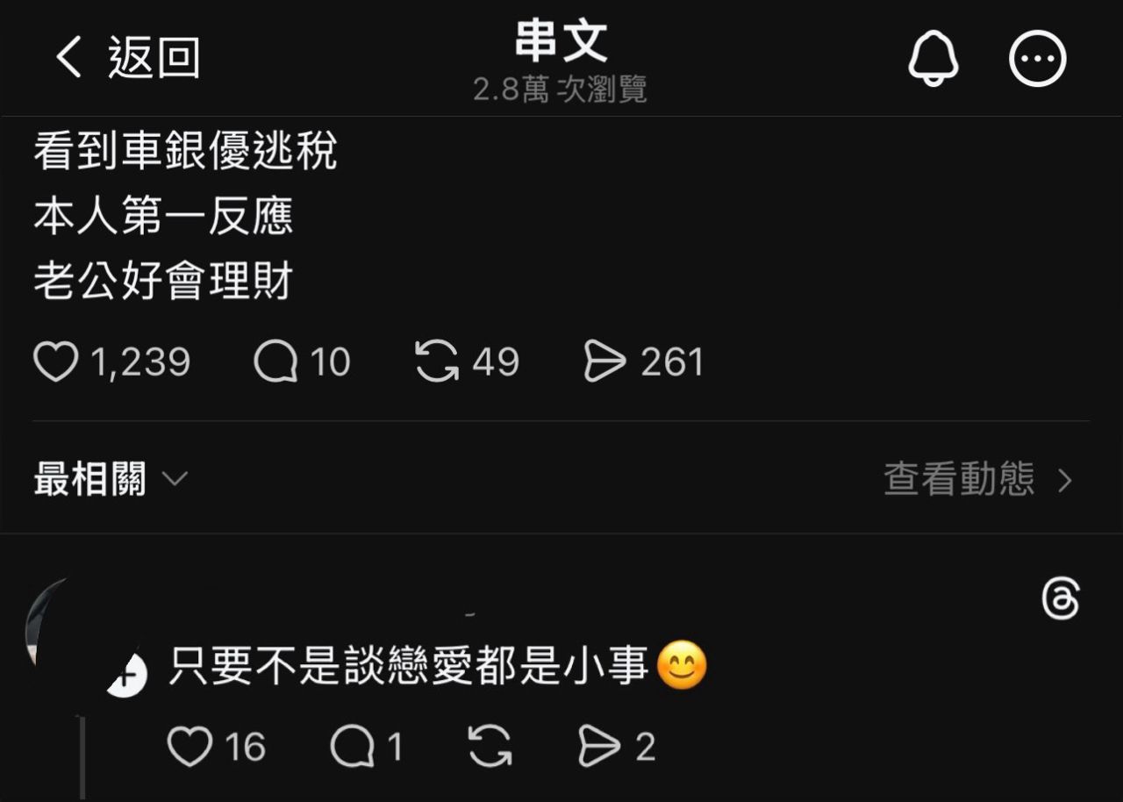Repost the main post with the repost icon
Screen dimensions: 1123x802
(x=437, y=362)
